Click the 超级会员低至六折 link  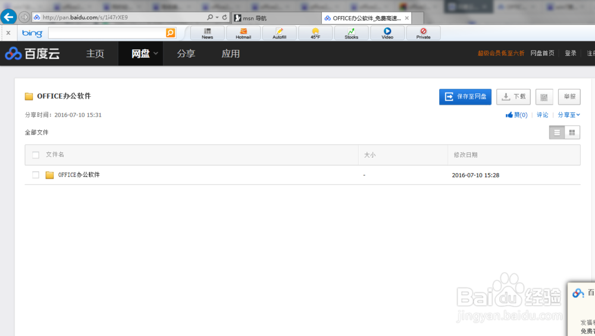(501, 53)
